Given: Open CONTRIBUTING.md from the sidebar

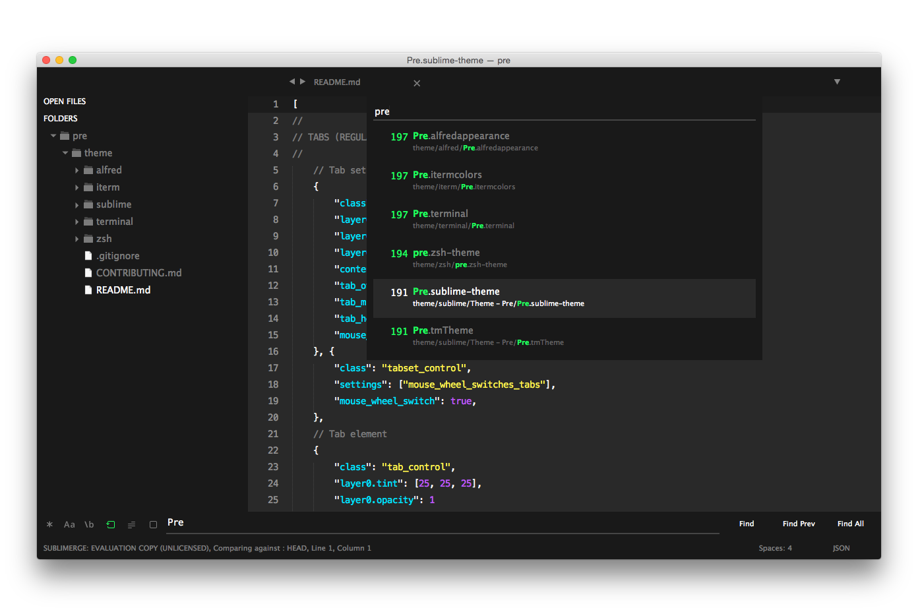Looking at the screenshot, I should [138, 273].
